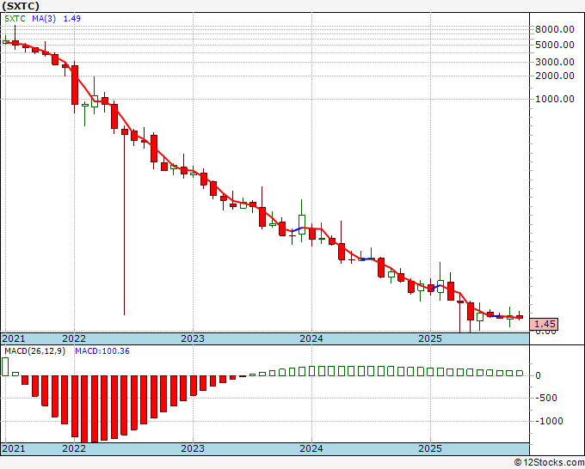Click 2025 on the price chart timeline
Viewport: 585px width, 469px height.
click(430, 338)
